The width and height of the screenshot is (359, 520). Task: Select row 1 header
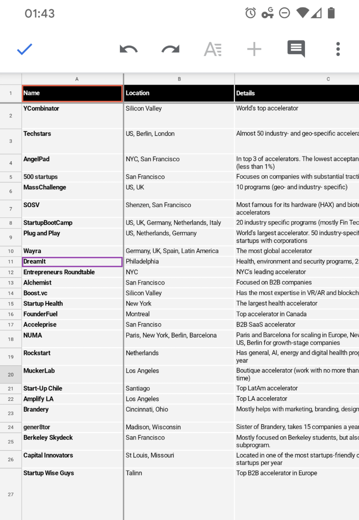click(11, 93)
